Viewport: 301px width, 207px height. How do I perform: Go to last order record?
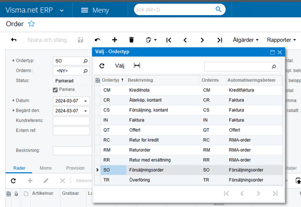pos(220,40)
